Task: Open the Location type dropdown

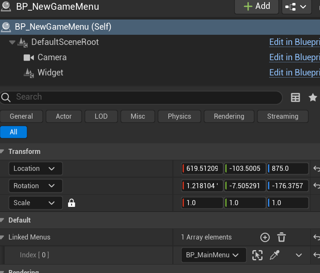Action: 36,169
